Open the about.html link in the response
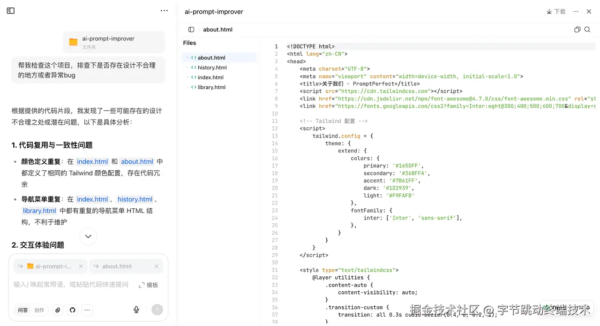The image size is (600, 326). pyautogui.click(x=137, y=162)
